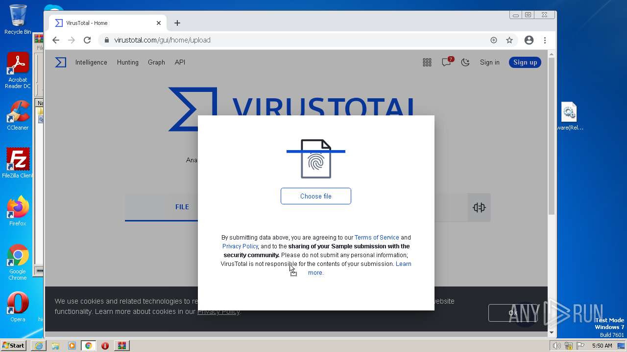This screenshot has width=627, height=352.
Task: Open the media player taskbar icon
Action: [72, 346]
